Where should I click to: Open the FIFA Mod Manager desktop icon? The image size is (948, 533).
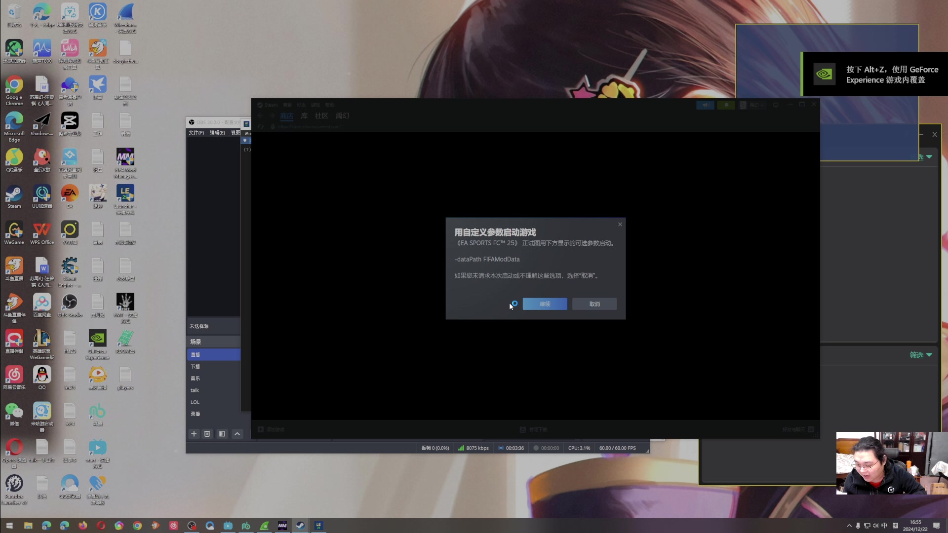[x=125, y=163]
